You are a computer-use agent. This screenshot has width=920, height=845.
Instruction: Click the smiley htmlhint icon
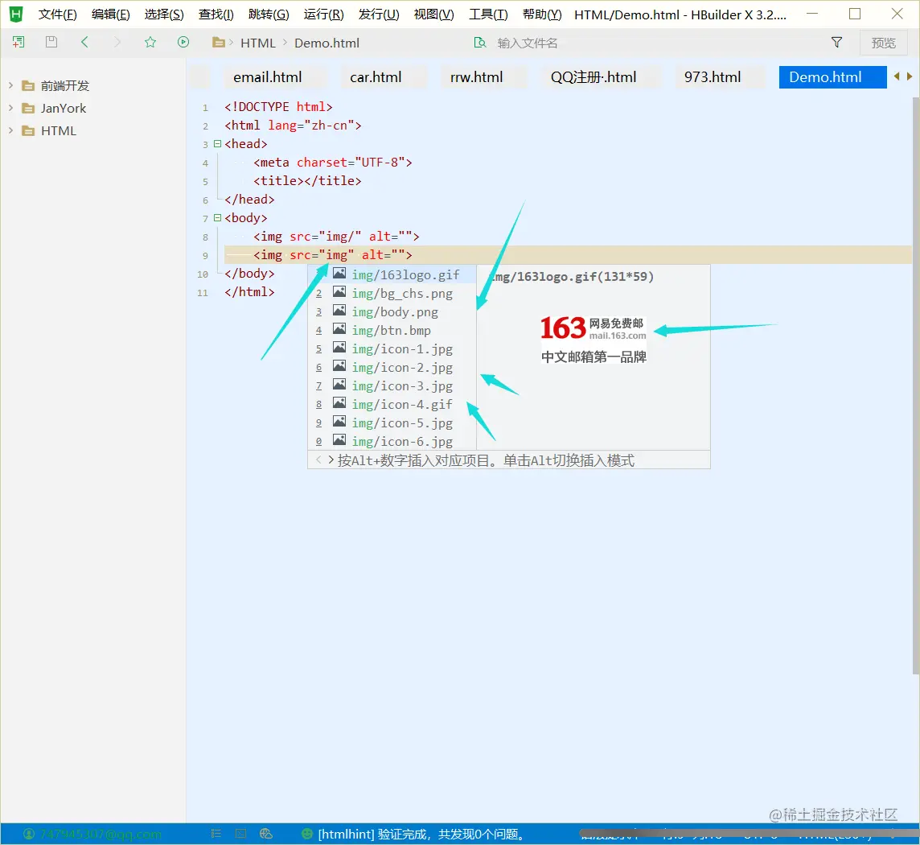306,834
